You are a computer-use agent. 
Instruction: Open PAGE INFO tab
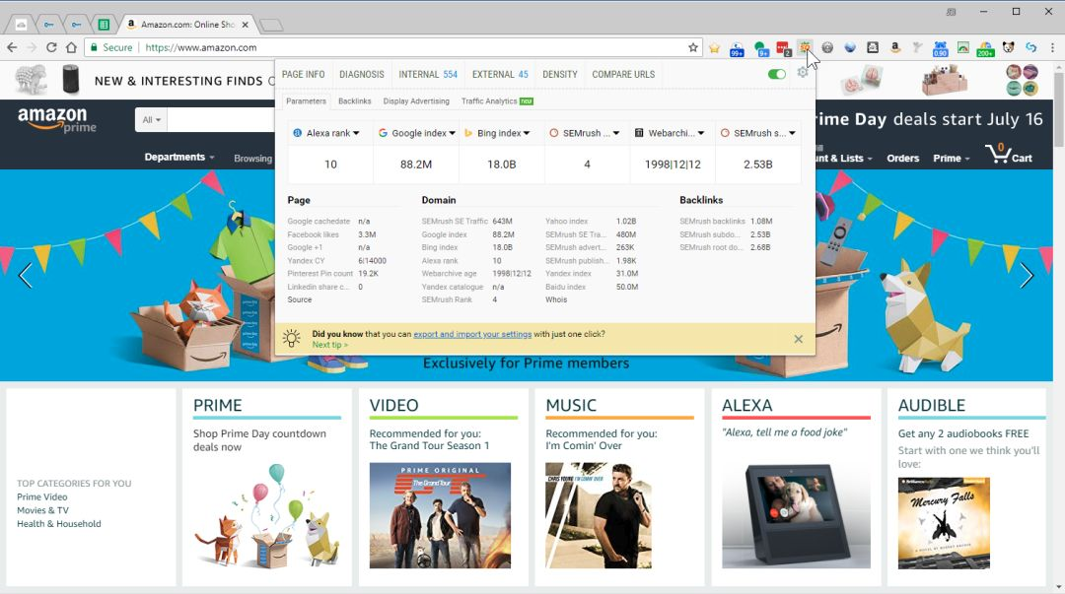tap(303, 74)
